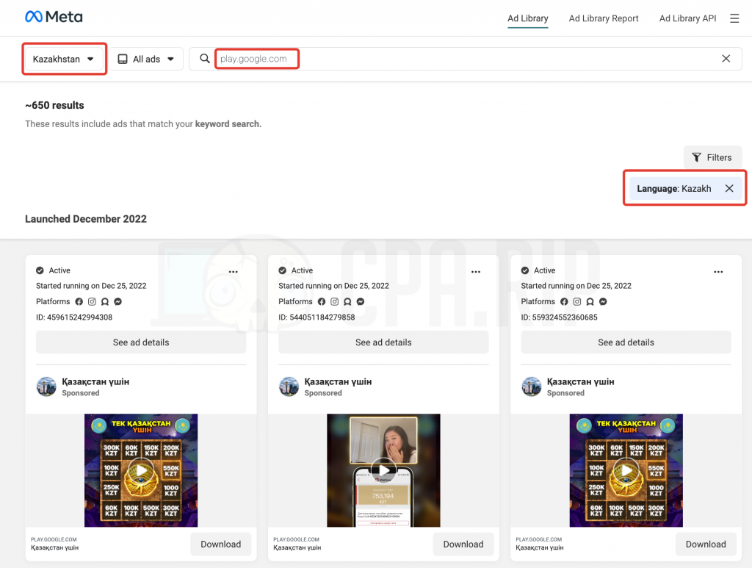Viewport: 752px width, 568px height.
Task: Open advertiser avatar on ad 544051184279858
Action: coord(289,387)
